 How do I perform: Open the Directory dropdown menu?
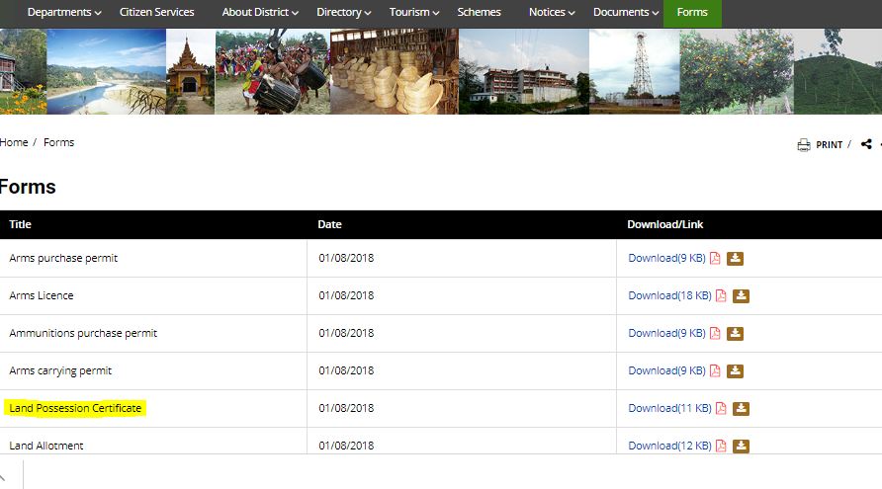pos(343,13)
